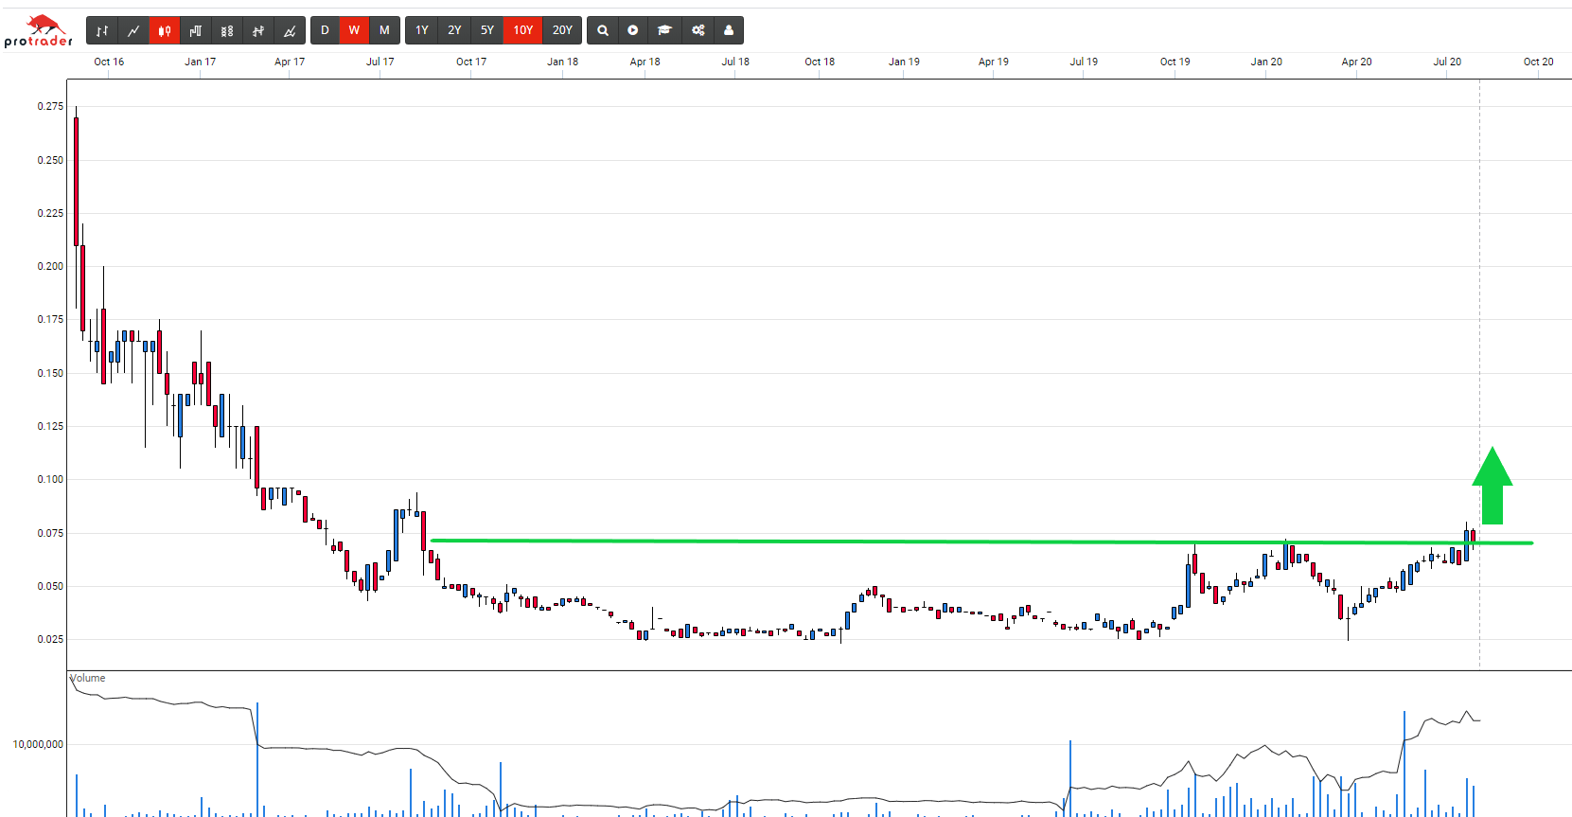This screenshot has width=1572, height=817.
Task: Choose the sixth chart style icon
Action: click(x=258, y=30)
